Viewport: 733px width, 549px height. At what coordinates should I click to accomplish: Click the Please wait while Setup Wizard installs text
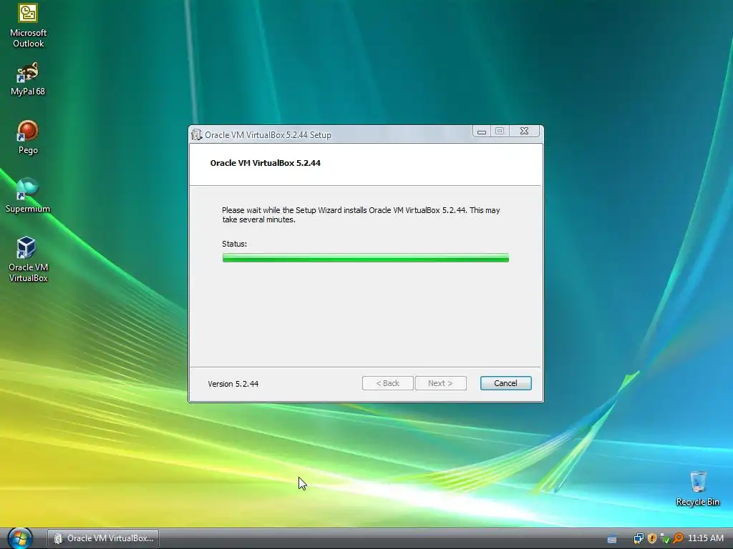(361, 214)
